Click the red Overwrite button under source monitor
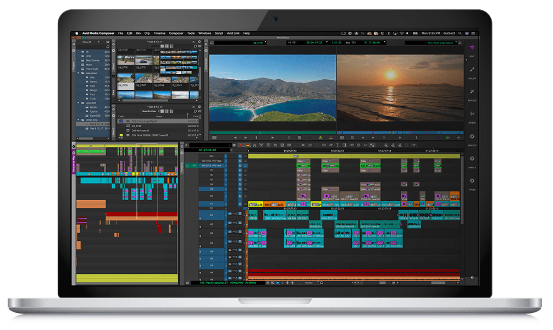Viewport: 553px width, 330px height. (331, 137)
